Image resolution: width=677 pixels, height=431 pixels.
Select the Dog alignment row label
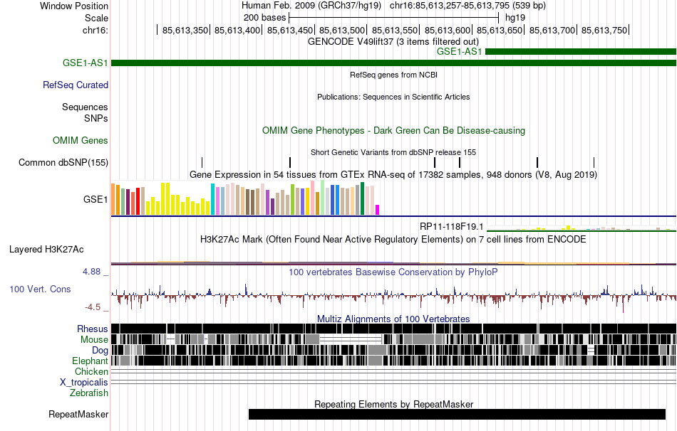click(100, 351)
